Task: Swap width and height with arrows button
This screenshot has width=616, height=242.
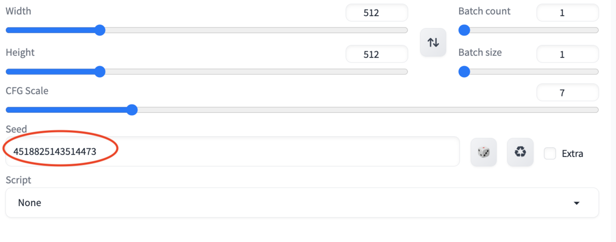Action: [433, 42]
